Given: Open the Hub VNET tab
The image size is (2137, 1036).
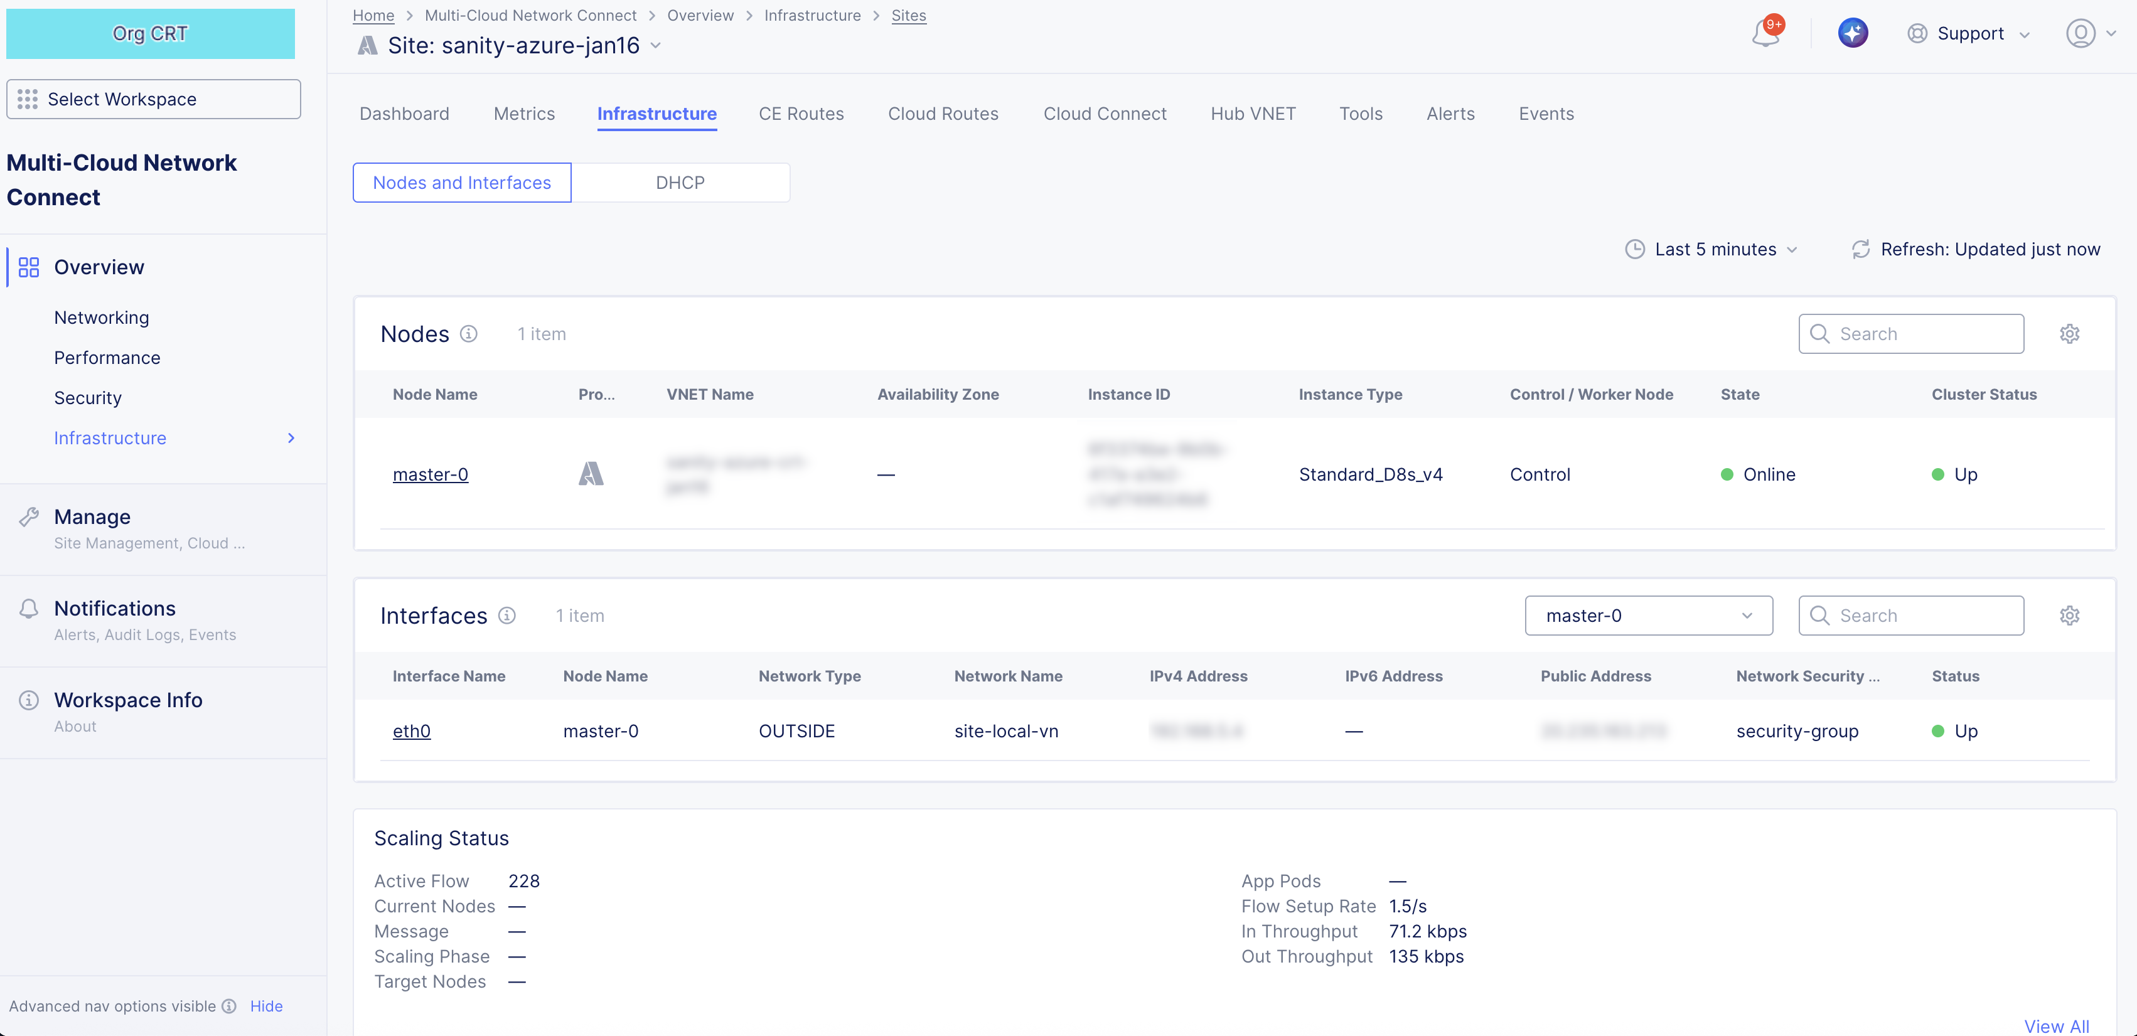Looking at the screenshot, I should (x=1252, y=114).
